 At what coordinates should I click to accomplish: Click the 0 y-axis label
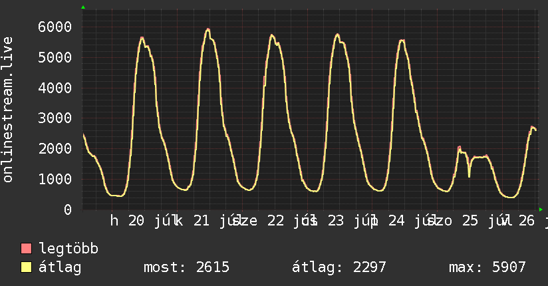pyautogui.click(x=68, y=210)
